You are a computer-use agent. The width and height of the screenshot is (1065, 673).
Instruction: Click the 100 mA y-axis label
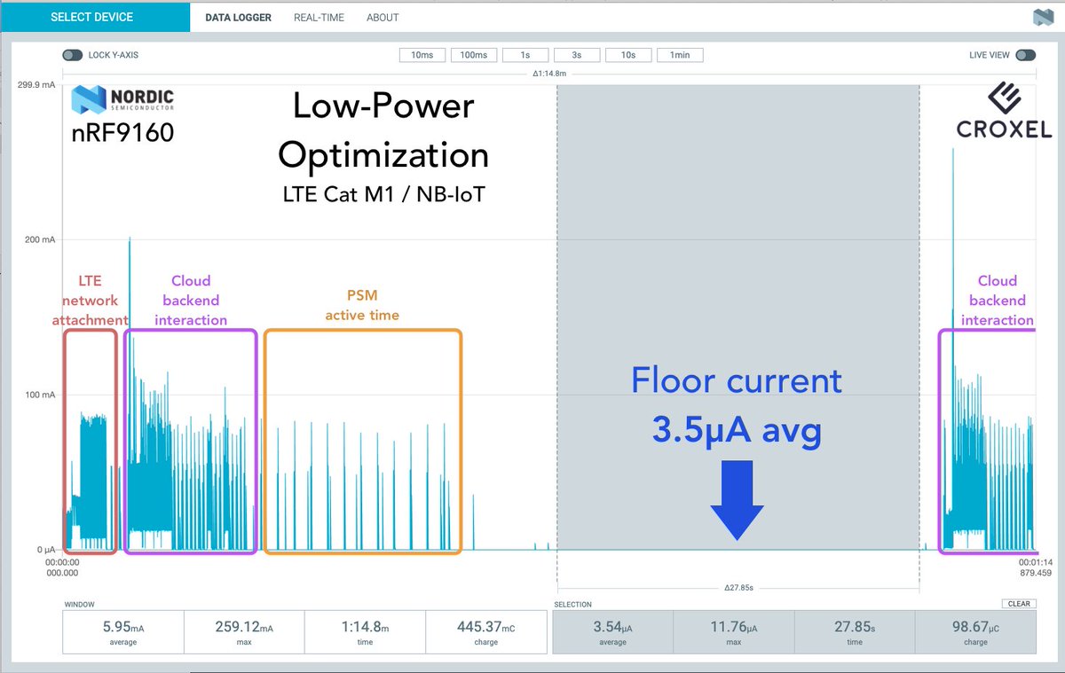pyautogui.click(x=42, y=395)
